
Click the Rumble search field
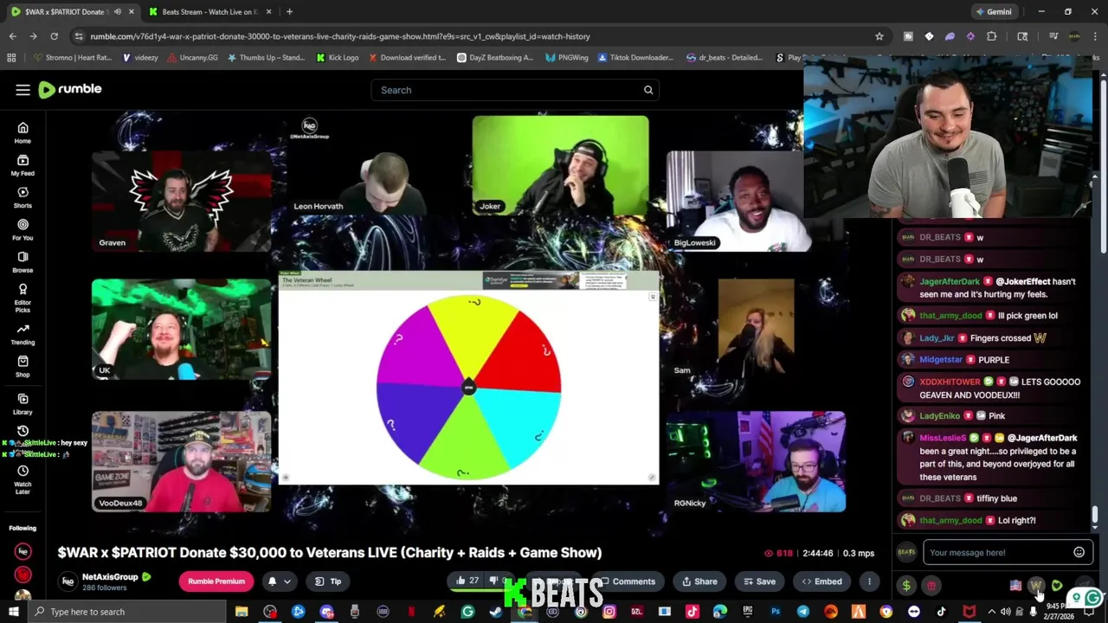(515, 90)
